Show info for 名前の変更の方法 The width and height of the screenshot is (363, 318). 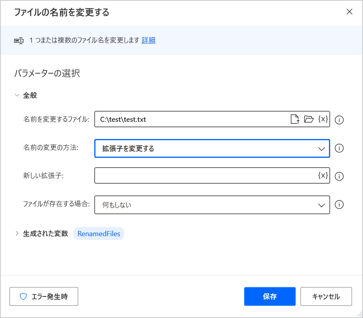point(340,148)
